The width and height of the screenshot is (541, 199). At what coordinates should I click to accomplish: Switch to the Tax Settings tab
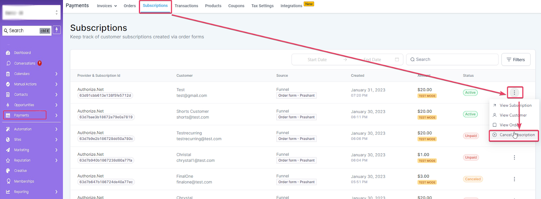tap(262, 6)
